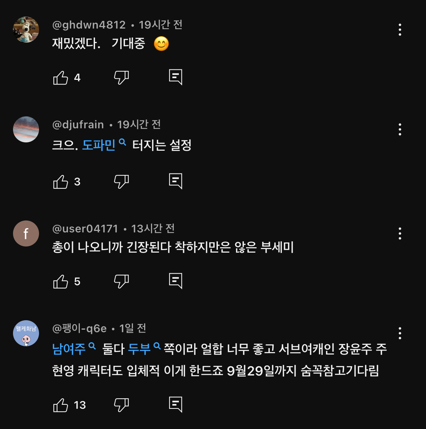This screenshot has width=426, height=429.
Task: Open more options for @팽이-q6e comment
Action: click(400, 333)
